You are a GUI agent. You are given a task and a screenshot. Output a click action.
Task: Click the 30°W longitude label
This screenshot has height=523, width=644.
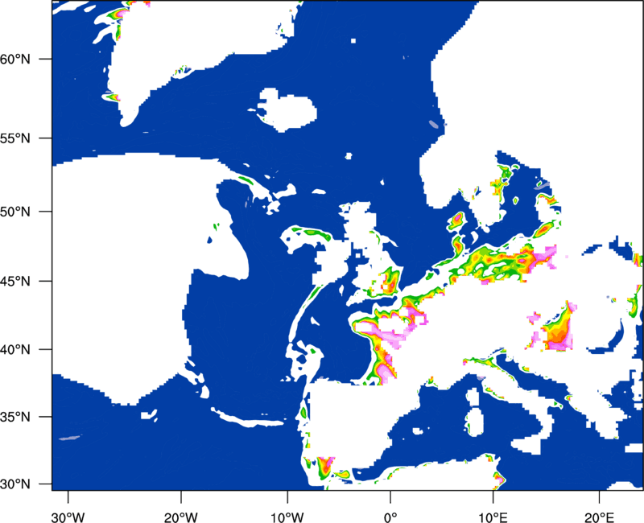click(68, 517)
